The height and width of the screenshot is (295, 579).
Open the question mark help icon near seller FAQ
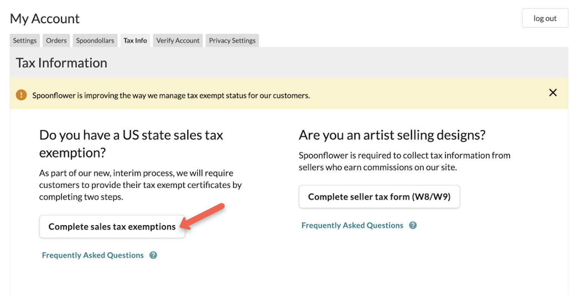[x=412, y=225]
